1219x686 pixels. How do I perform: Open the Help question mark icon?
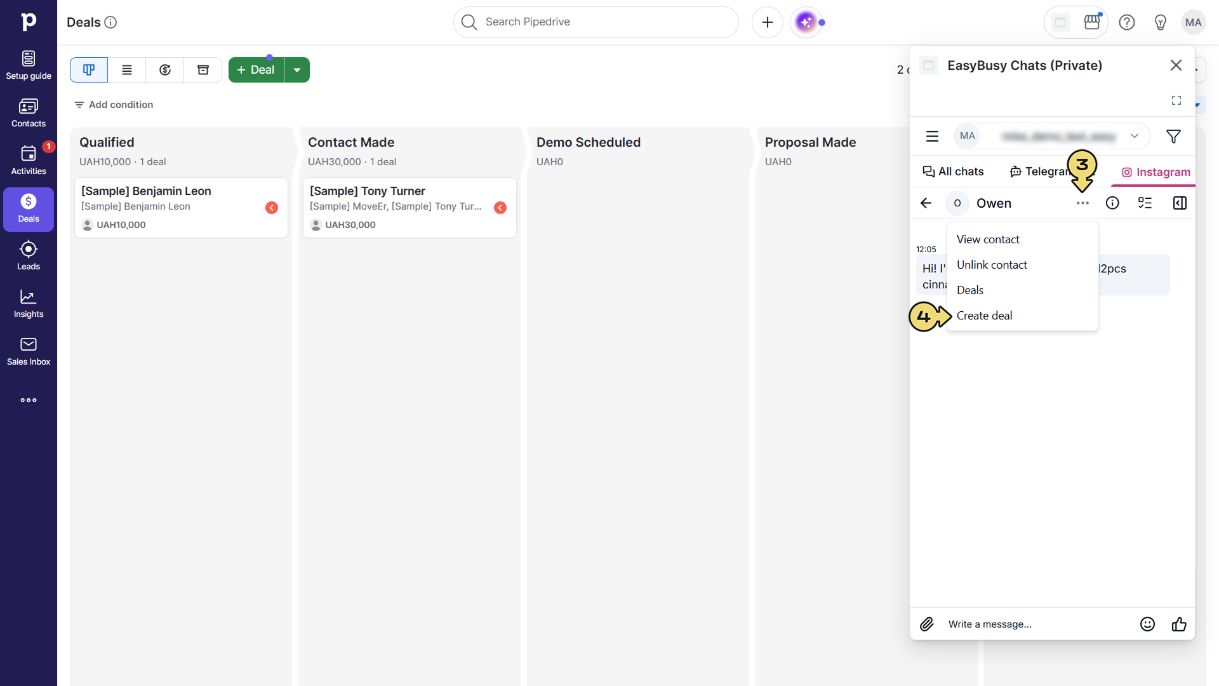click(x=1127, y=22)
